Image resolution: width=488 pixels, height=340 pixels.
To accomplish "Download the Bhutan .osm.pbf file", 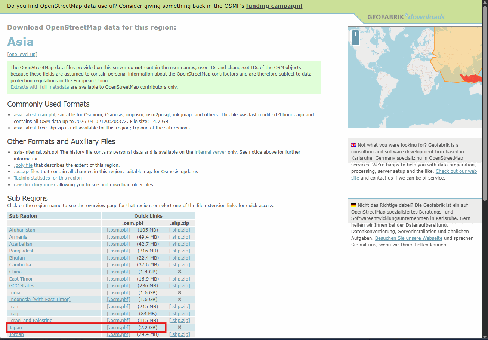I will [x=118, y=258].
